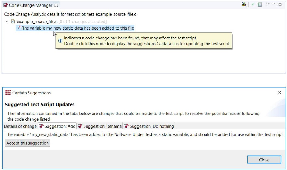Click the info icon in the tooltip
The image size is (287, 170).
pos(60,41)
